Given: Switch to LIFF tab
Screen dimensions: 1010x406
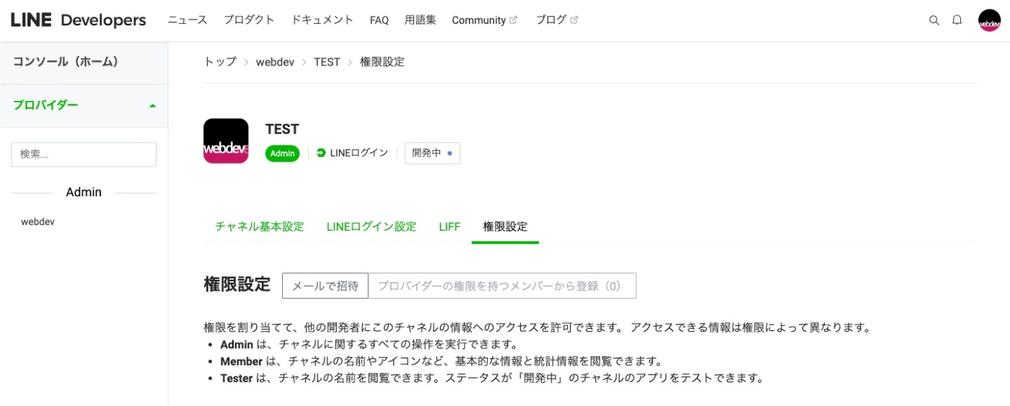Looking at the screenshot, I should (449, 226).
